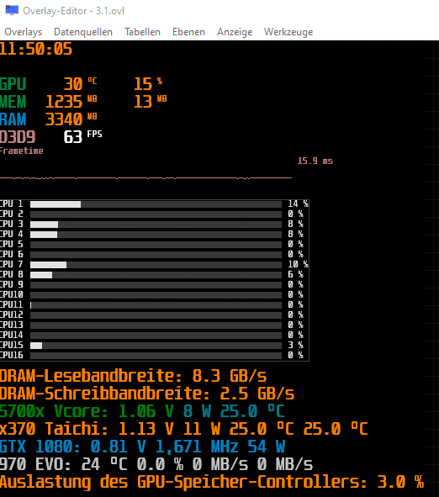This screenshot has height=497, width=439.
Task: Open the Ebenen menu
Action: 188,32
